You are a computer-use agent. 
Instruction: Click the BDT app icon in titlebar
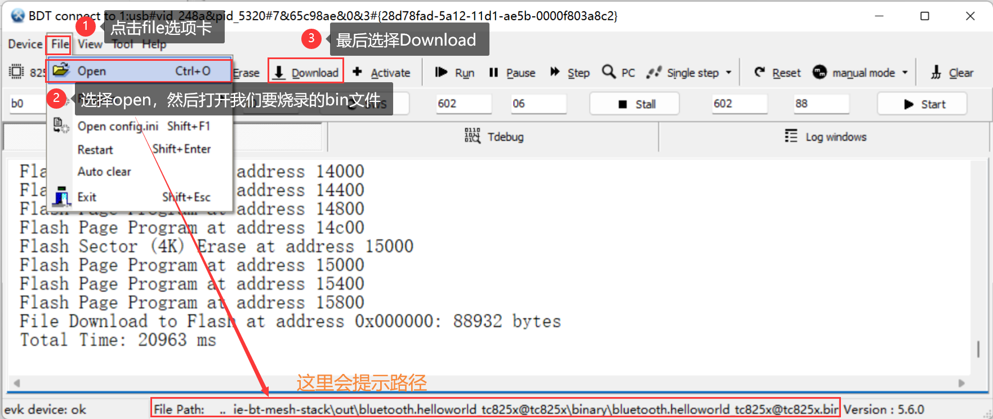[x=17, y=16]
